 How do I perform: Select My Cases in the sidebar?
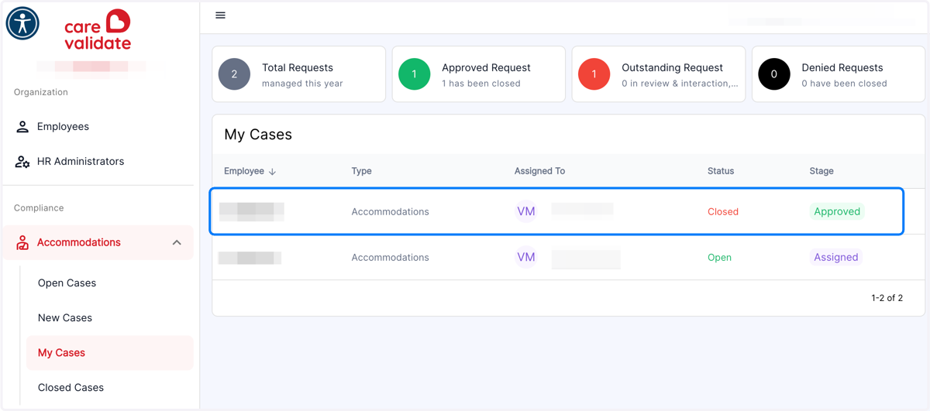pos(109,353)
